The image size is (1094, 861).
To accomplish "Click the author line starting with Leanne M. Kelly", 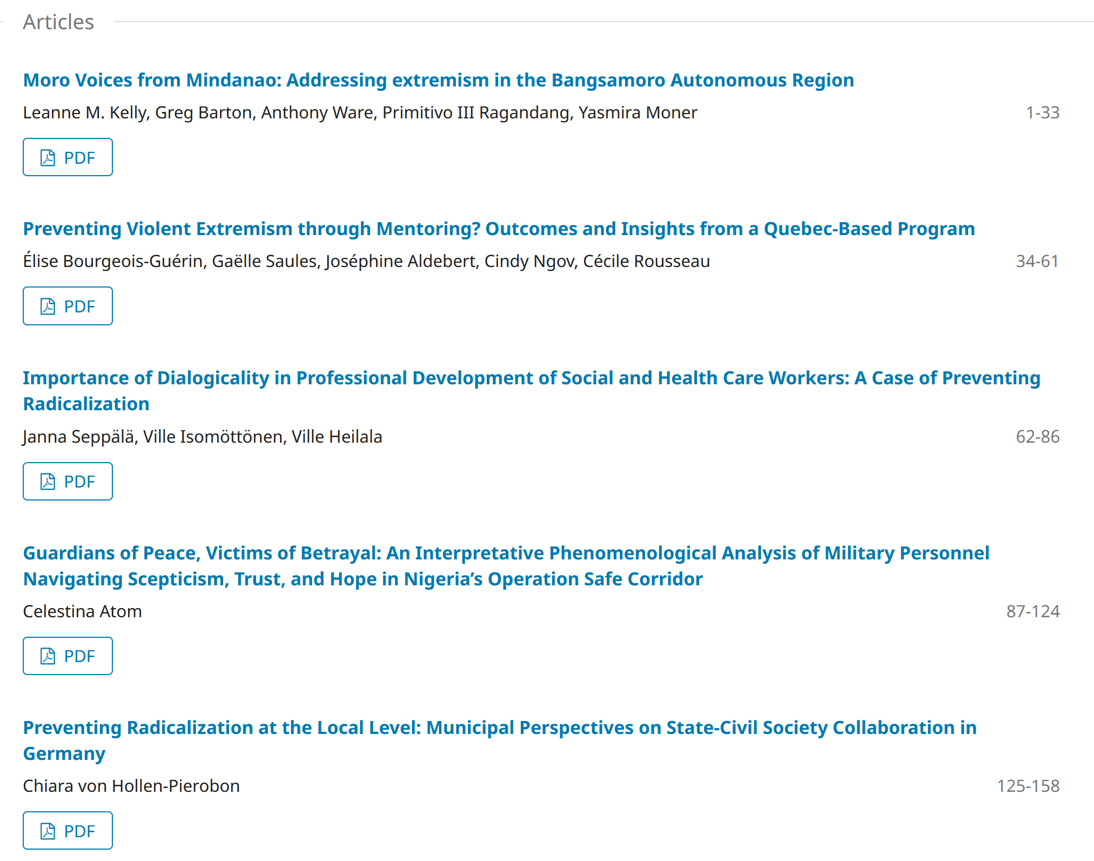I will tap(360, 112).
